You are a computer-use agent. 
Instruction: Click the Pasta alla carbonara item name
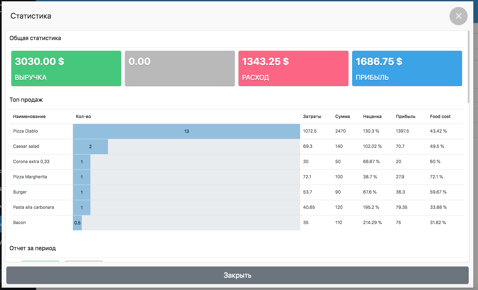point(33,207)
